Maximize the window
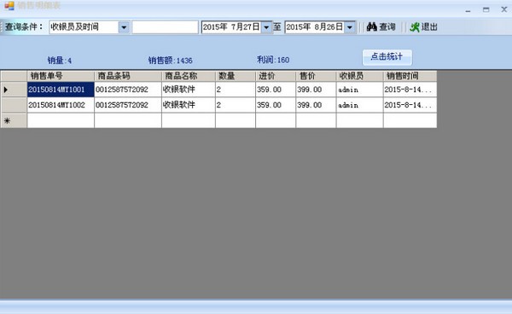The width and height of the screenshot is (512, 314). pos(486,9)
